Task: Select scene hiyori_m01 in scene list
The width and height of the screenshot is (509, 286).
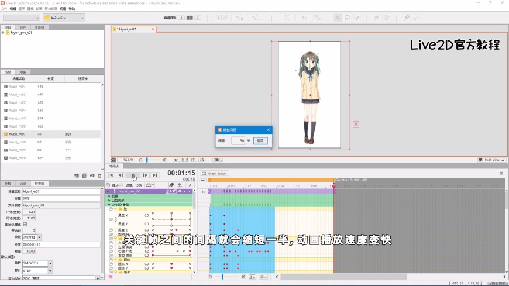Action: [50, 87]
